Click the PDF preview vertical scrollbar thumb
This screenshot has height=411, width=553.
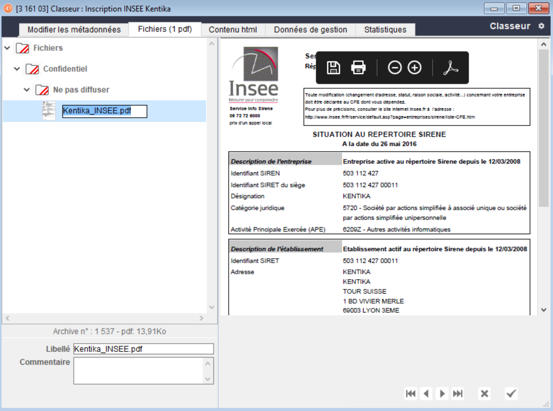(x=543, y=128)
